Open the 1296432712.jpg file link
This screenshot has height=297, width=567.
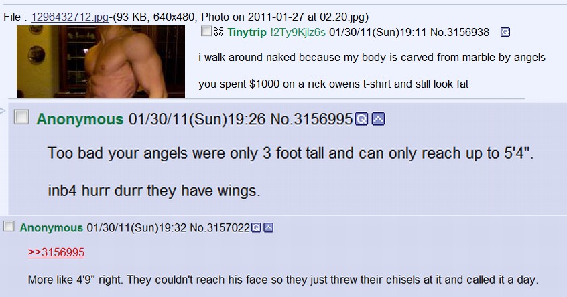click(70, 17)
